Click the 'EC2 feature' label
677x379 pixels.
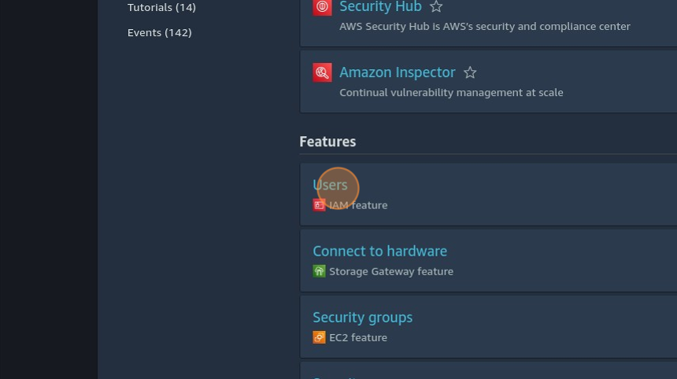click(x=357, y=337)
